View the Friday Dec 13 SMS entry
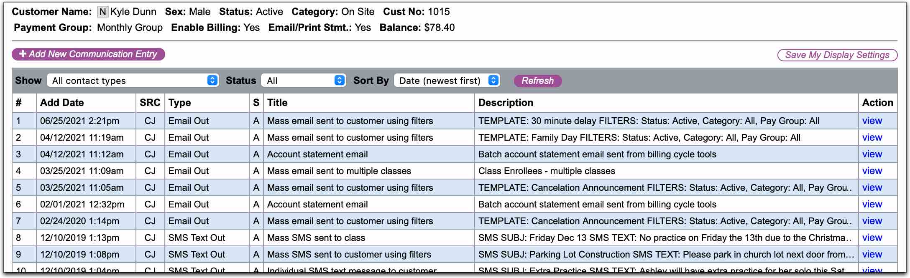Screen dimensions: 910x278 (872, 238)
